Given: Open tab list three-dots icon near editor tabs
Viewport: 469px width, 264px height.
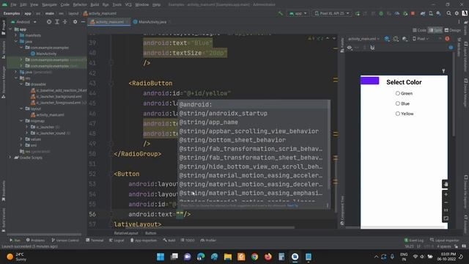Looking at the screenshot, I should 459,22.
